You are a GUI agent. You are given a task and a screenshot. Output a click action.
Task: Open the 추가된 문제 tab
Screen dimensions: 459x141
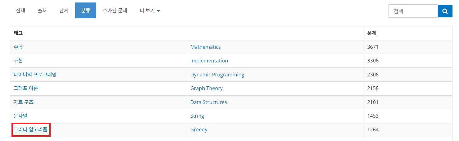(115, 11)
